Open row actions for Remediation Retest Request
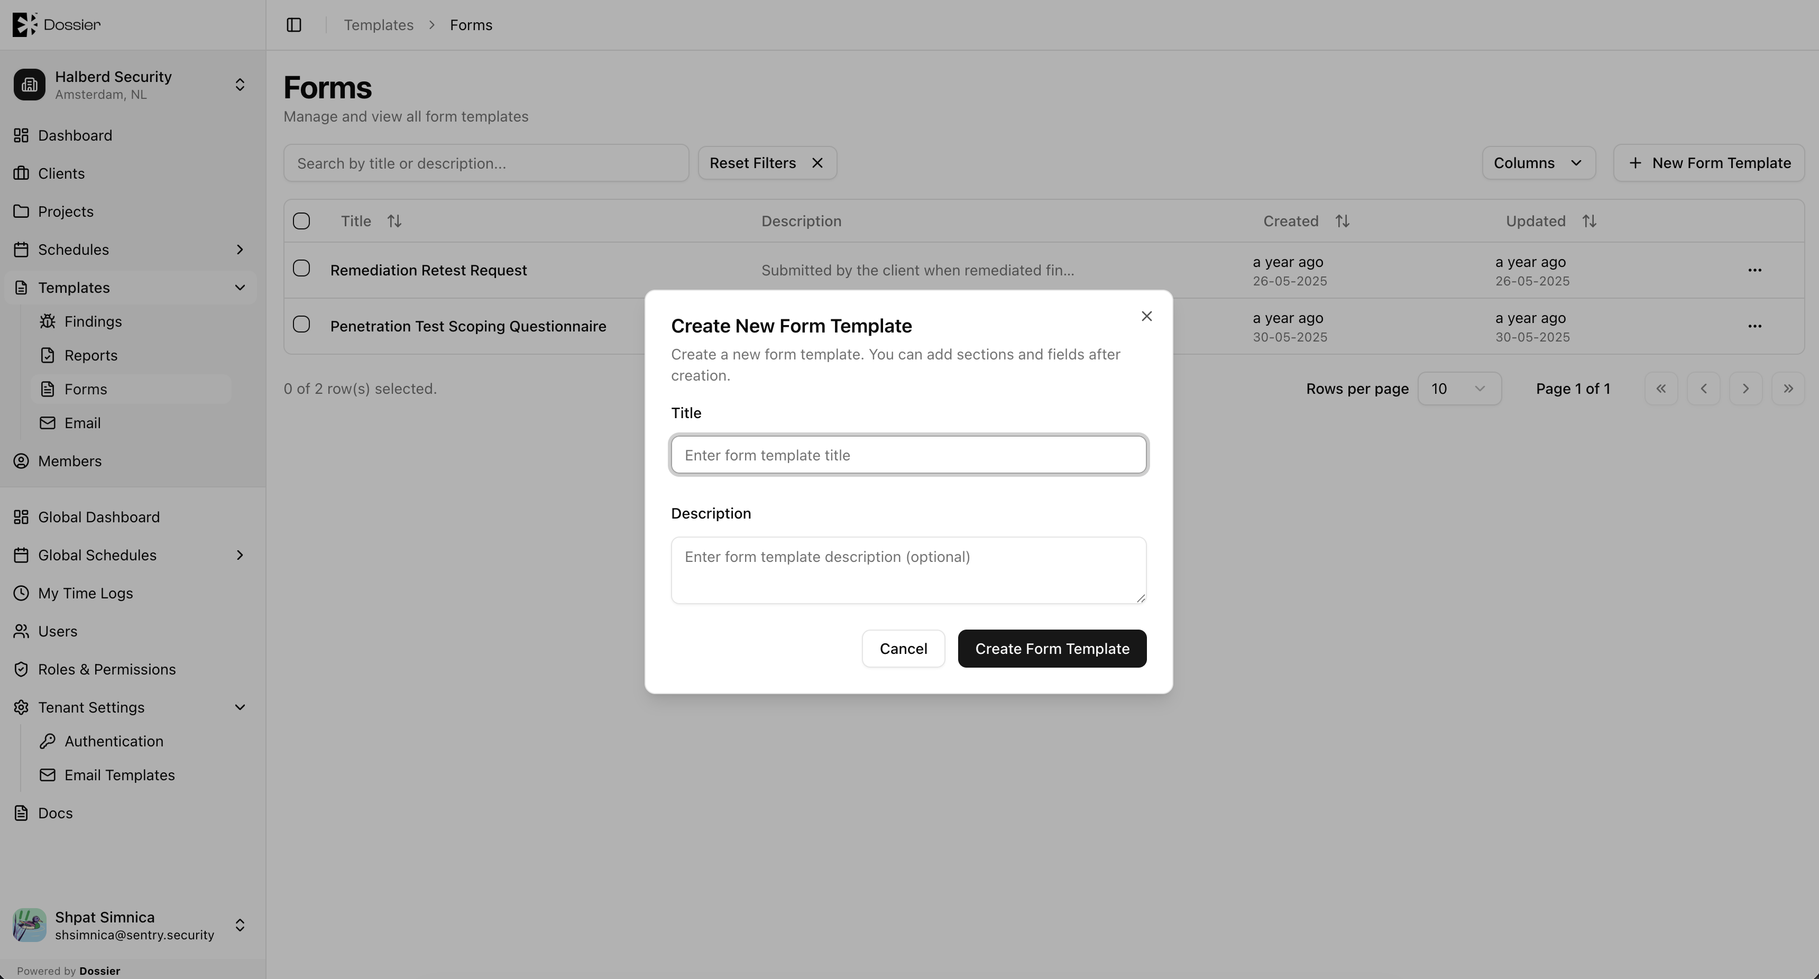The width and height of the screenshot is (1819, 979). point(1754,270)
